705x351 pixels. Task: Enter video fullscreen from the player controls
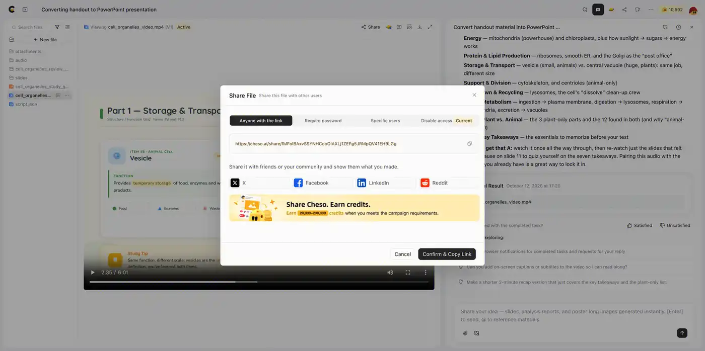[x=408, y=273]
